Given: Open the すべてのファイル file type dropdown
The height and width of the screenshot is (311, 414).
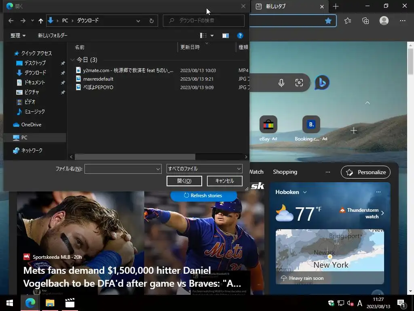Looking at the screenshot, I should (x=204, y=169).
